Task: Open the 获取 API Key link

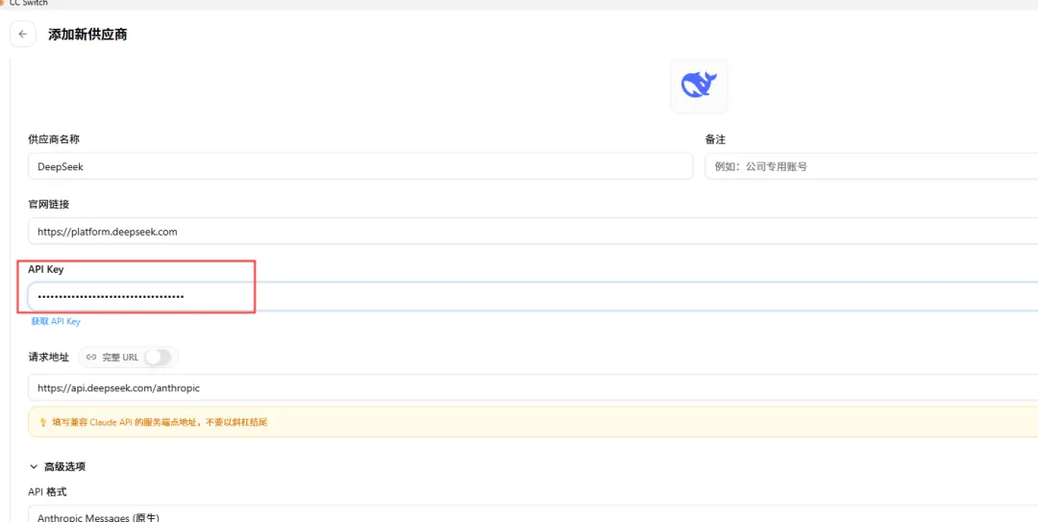Action: pos(56,321)
